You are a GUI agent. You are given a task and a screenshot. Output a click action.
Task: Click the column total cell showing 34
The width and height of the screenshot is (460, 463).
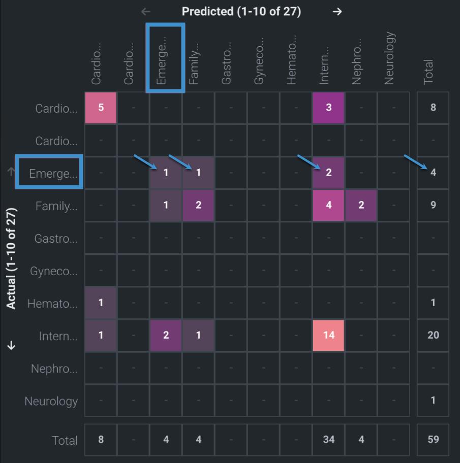point(329,440)
